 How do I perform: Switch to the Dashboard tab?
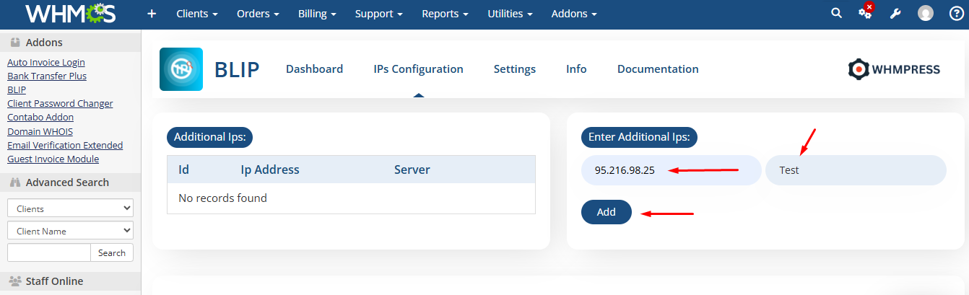(314, 69)
